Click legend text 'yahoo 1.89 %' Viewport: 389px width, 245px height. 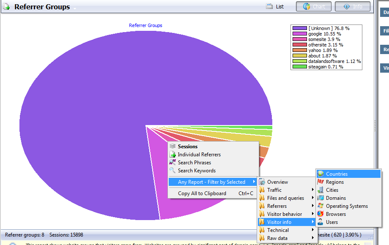pyautogui.click(x=323, y=50)
